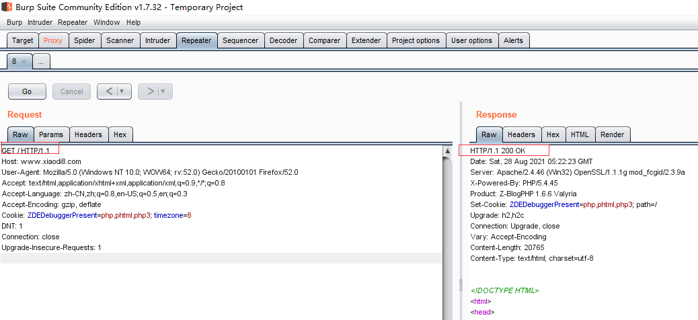Click the request Cookie header line
This screenshot has height=320, width=698.
point(97,215)
